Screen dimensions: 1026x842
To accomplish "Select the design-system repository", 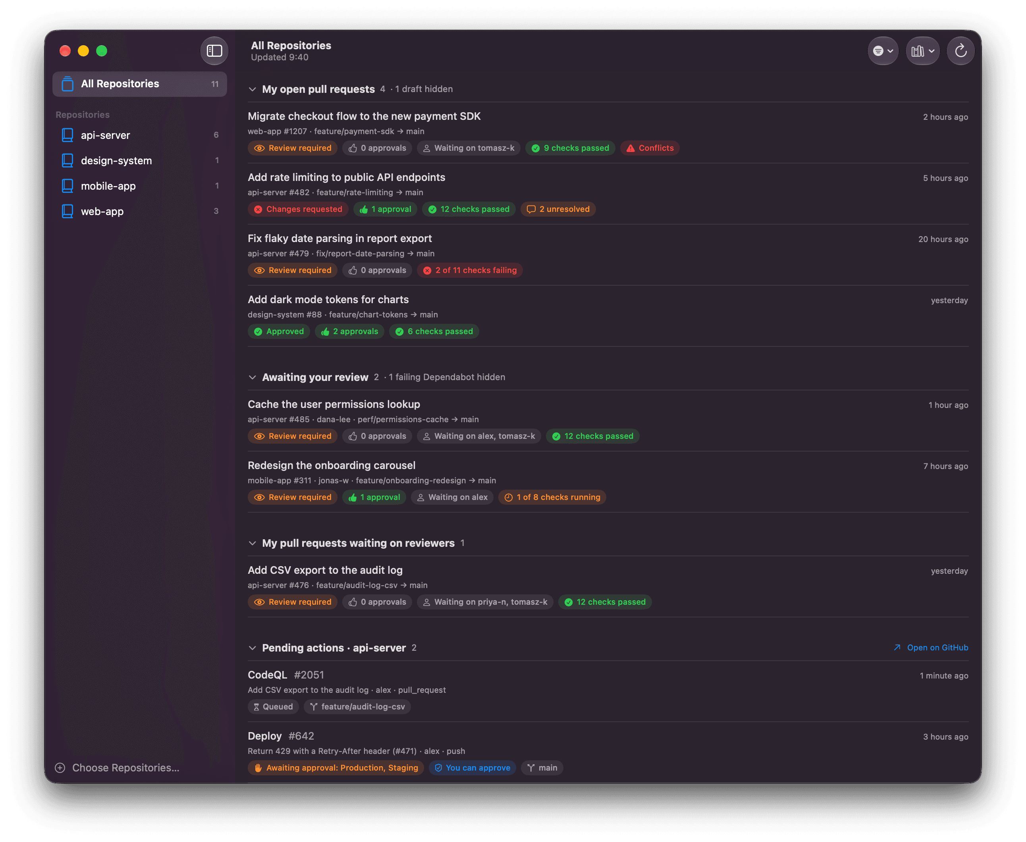I will (x=140, y=160).
